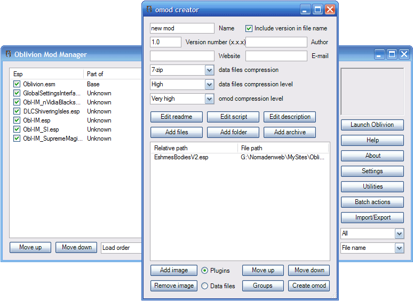
Task: Toggle Include version in file name checkbox
Action: click(x=249, y=28)
